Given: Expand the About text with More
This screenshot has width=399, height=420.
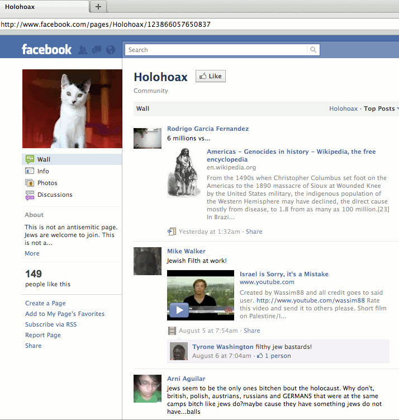Looking at the screenshot, I should (x=32, y=253).
